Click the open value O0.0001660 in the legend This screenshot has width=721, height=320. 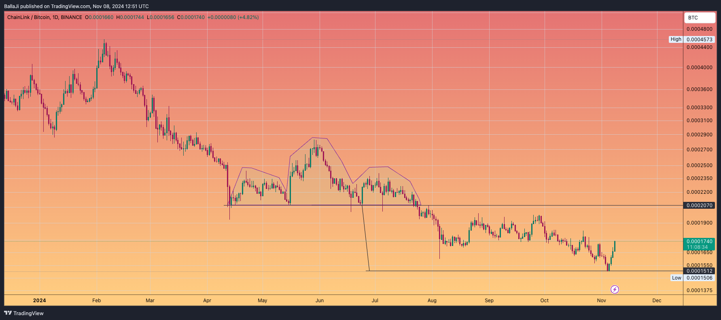coord(99,17)
